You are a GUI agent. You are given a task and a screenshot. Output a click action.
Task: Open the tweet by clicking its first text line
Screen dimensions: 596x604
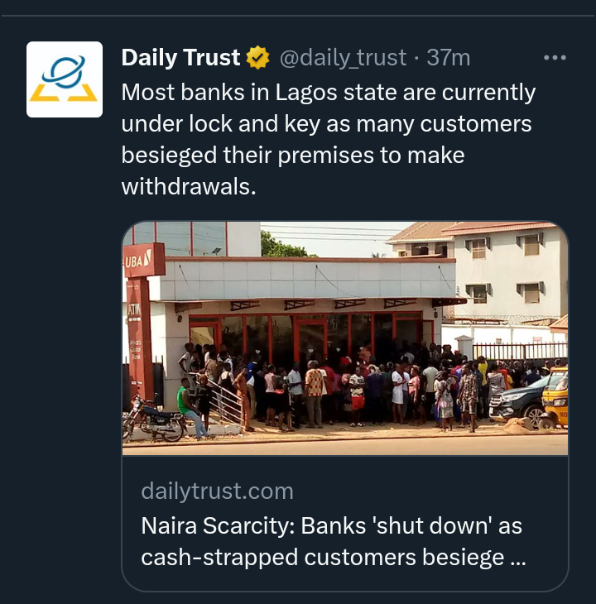click(329, 93)
